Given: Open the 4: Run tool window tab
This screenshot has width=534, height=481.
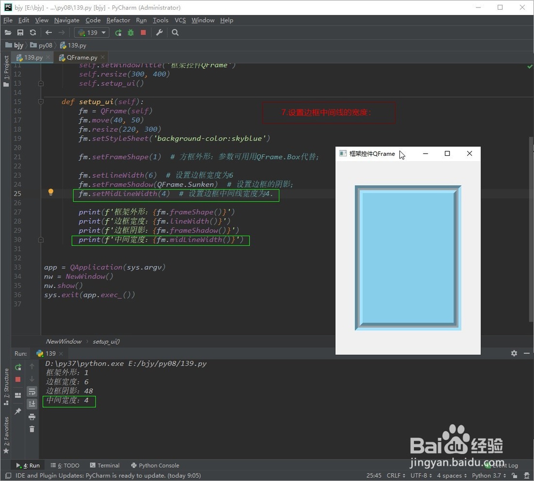Looking at the screenshot, I should tap(28, 466).
